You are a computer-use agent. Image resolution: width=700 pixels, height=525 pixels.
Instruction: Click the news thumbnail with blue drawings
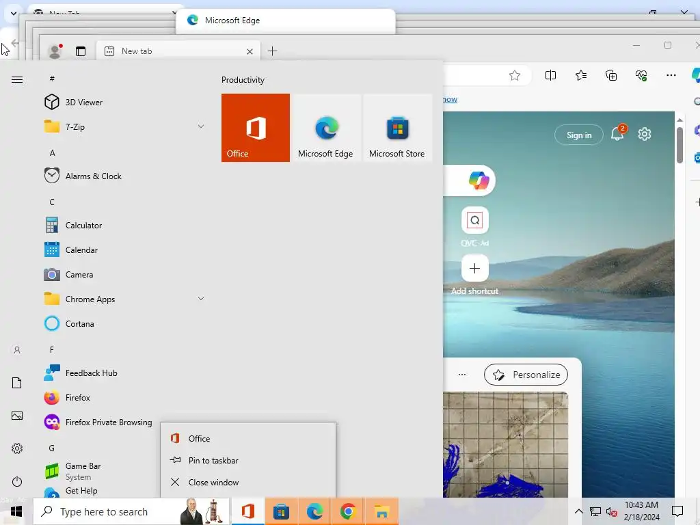click(505, 444)
